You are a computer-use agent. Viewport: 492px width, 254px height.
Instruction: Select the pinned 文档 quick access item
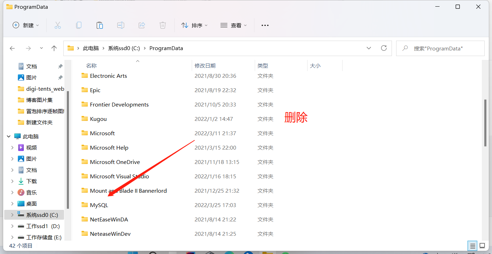tap(31, 66)
